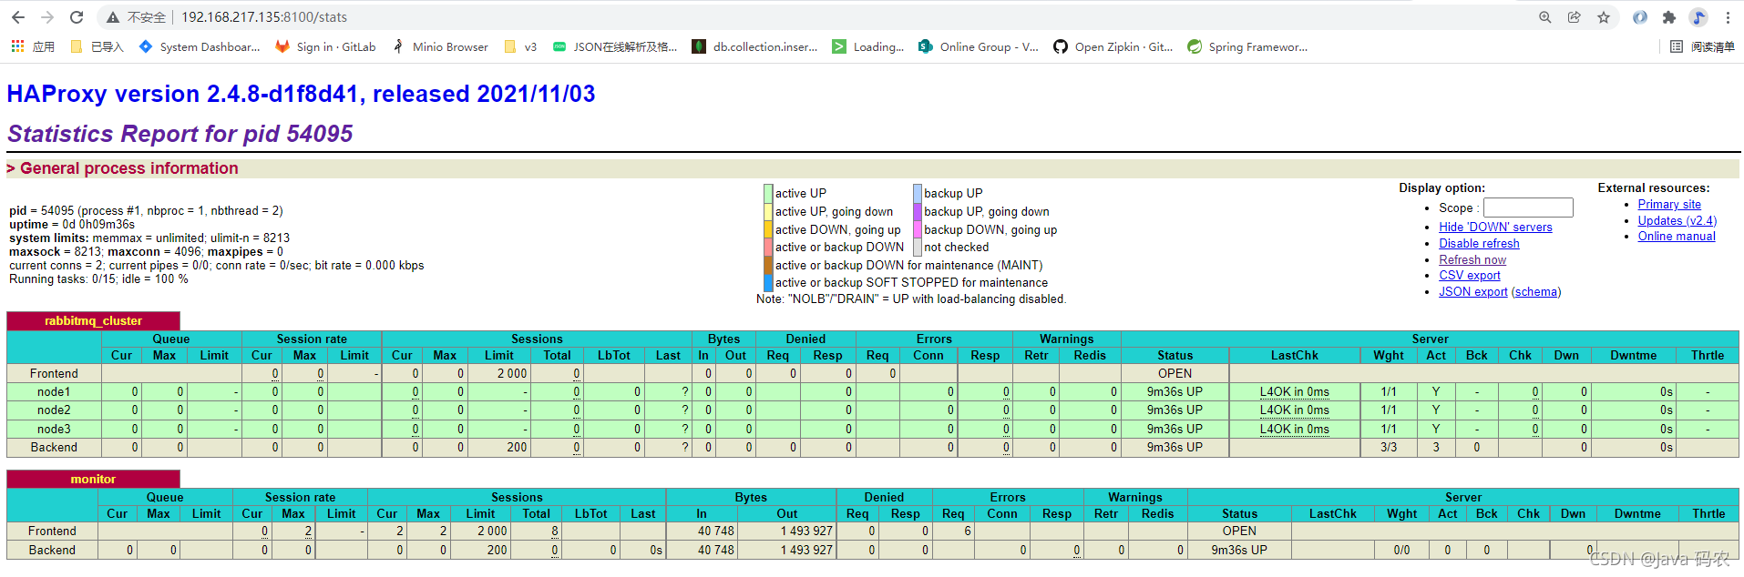The height and width of the screenshot is (577, 1744).
Task: Click the rabbitmq_cluster Frontend row label
Action: (x=54, y=374)
